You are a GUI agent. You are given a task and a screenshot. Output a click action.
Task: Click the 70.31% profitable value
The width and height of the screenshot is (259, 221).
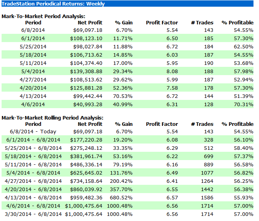[x=244, y=105]
